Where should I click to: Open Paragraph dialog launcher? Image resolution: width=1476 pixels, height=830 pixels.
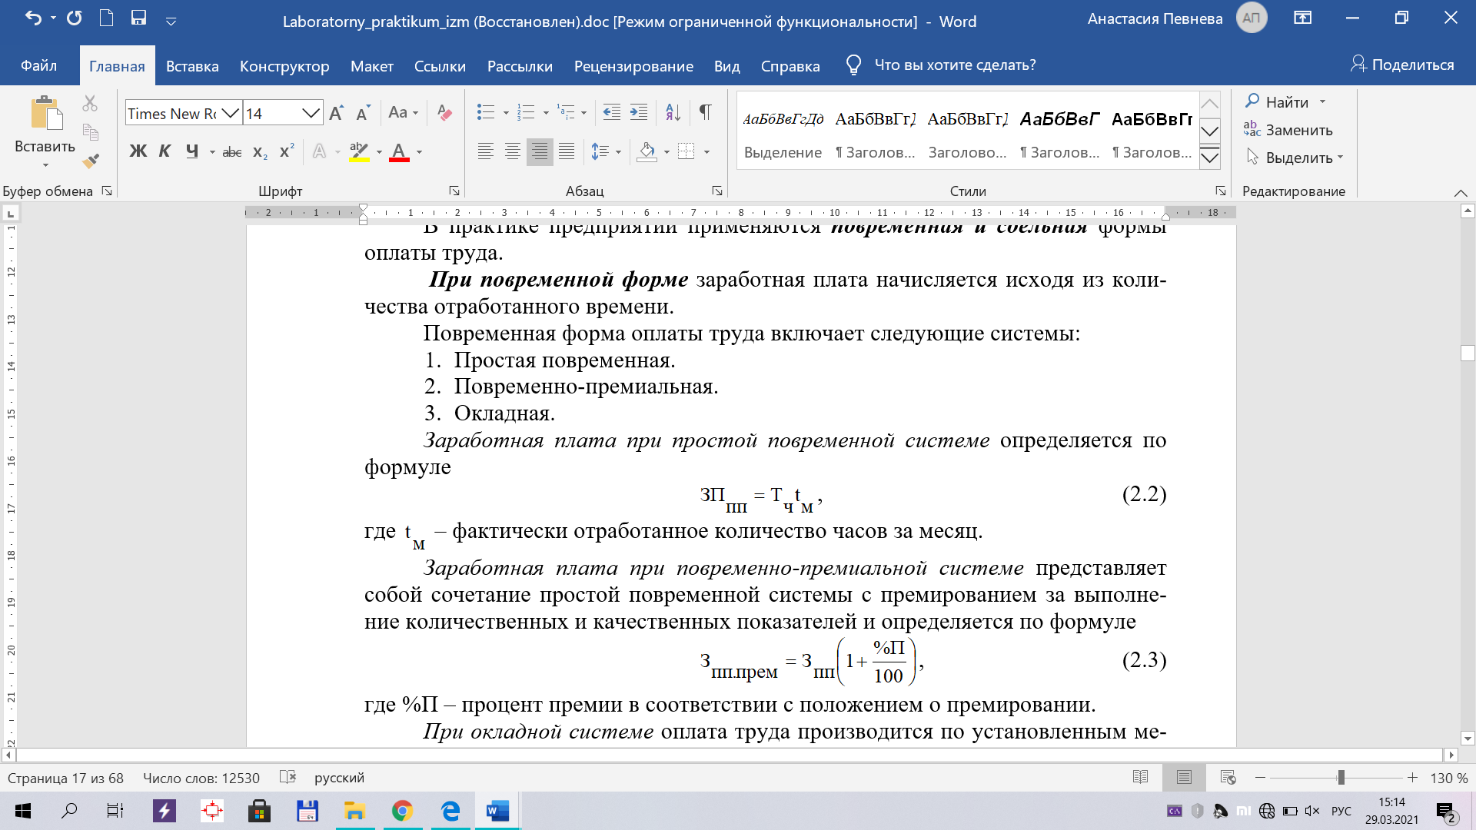717,191
